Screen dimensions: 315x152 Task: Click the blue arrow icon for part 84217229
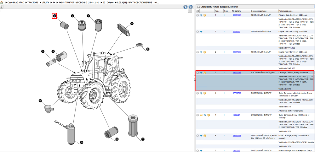coord(201,136)
